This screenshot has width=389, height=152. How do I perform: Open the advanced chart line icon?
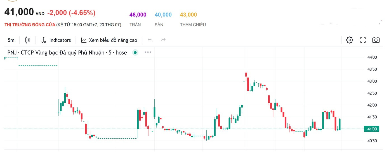[84, 40]
